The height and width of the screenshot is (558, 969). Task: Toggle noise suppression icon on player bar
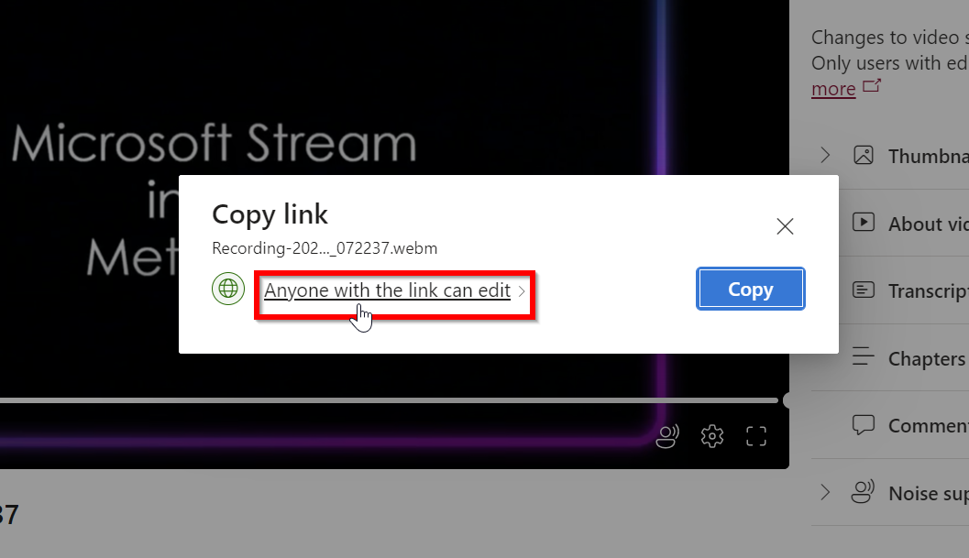click(667, 436)
